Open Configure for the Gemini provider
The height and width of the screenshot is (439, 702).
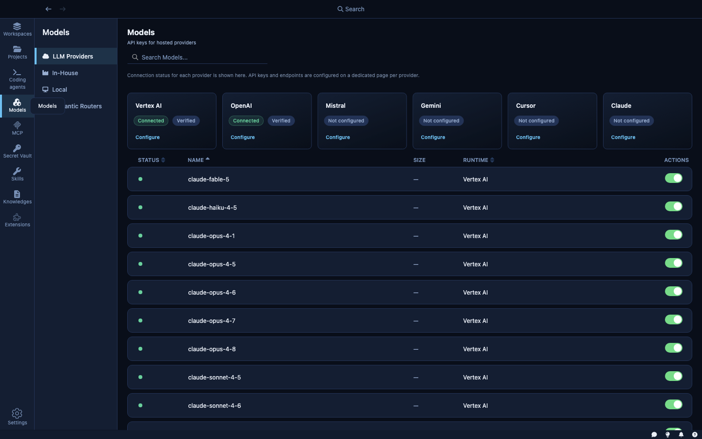point(433,138)
